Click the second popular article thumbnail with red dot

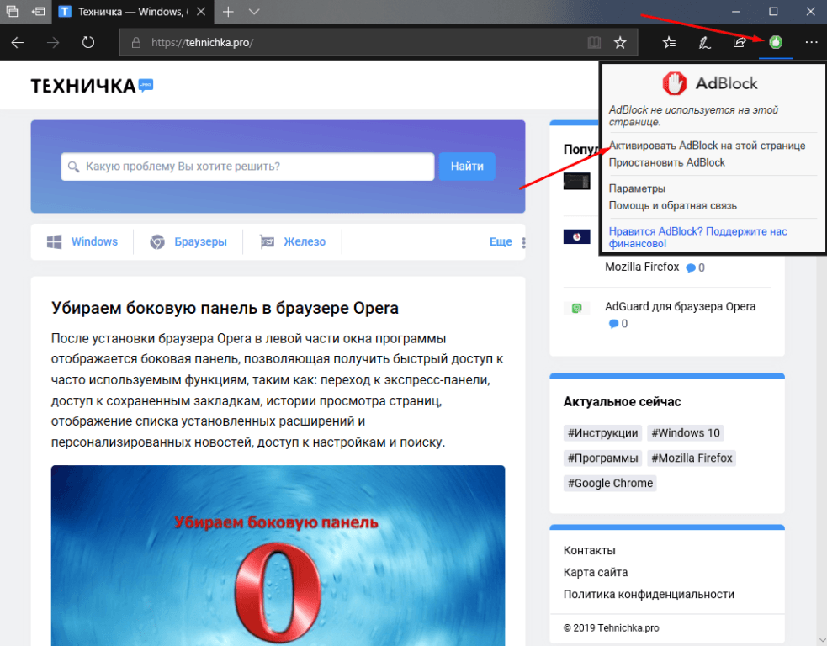pos(576,236)
